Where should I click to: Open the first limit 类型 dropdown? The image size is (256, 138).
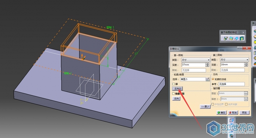196,60
